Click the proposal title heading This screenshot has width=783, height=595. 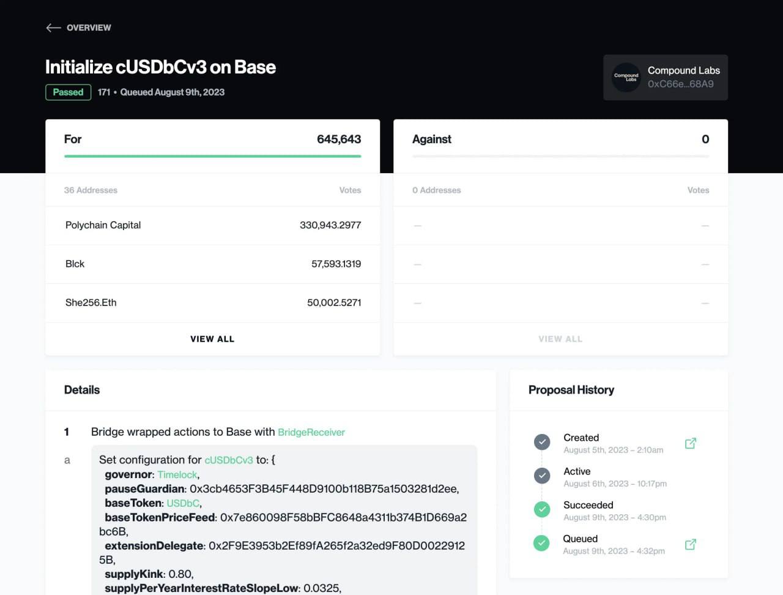[x=160, y=67]
